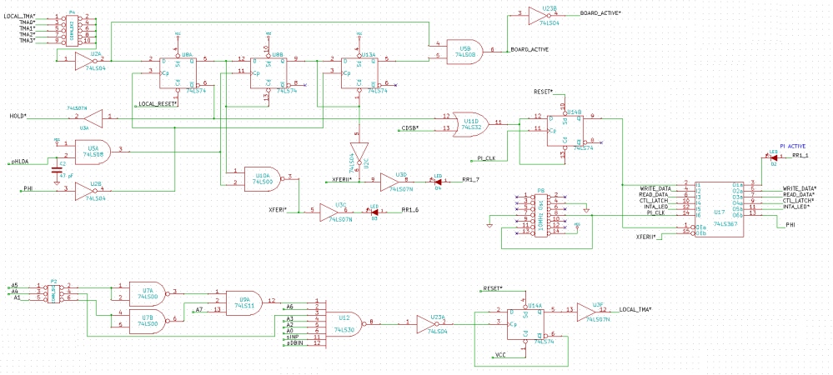Click the PI ACTIVE text label

[x=791, y=146]
